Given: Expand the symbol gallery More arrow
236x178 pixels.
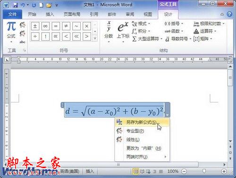Looking at the screenshot, I should 95,38.
